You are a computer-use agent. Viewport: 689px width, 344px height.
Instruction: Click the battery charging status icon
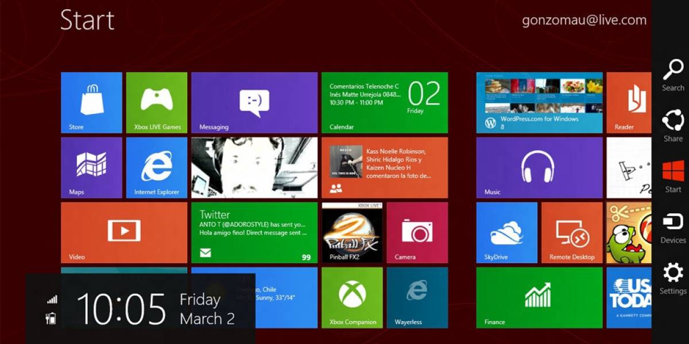pos(51,318)
